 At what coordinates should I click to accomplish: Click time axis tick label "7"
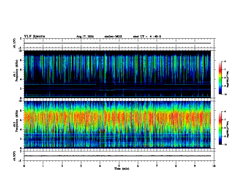[157, 166]
